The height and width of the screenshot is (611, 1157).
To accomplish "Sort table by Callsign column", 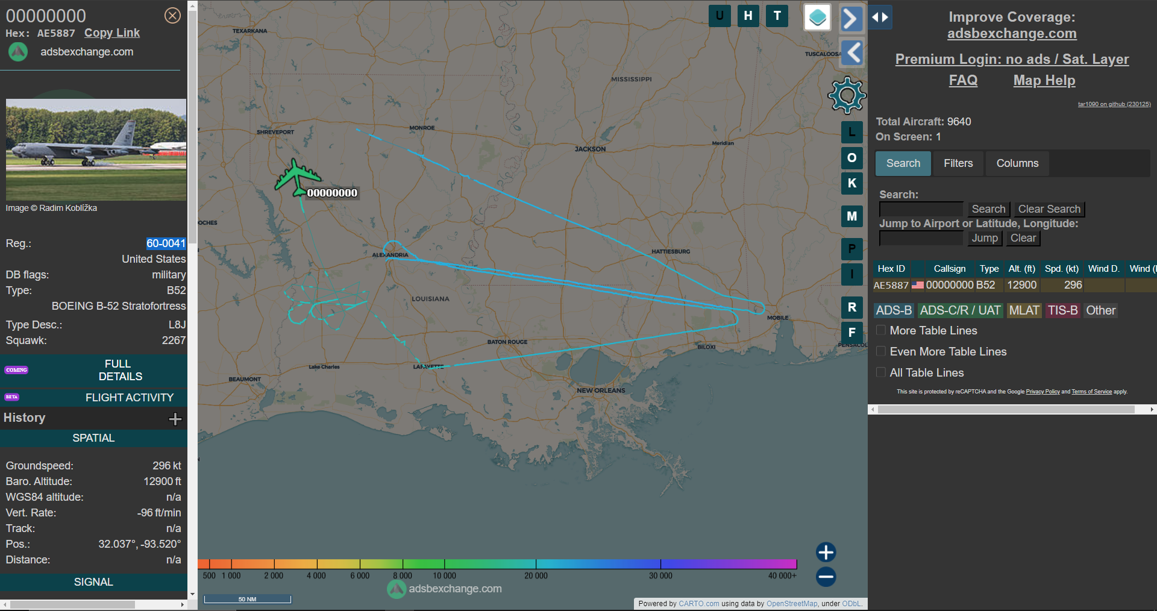I will [949, 269].
